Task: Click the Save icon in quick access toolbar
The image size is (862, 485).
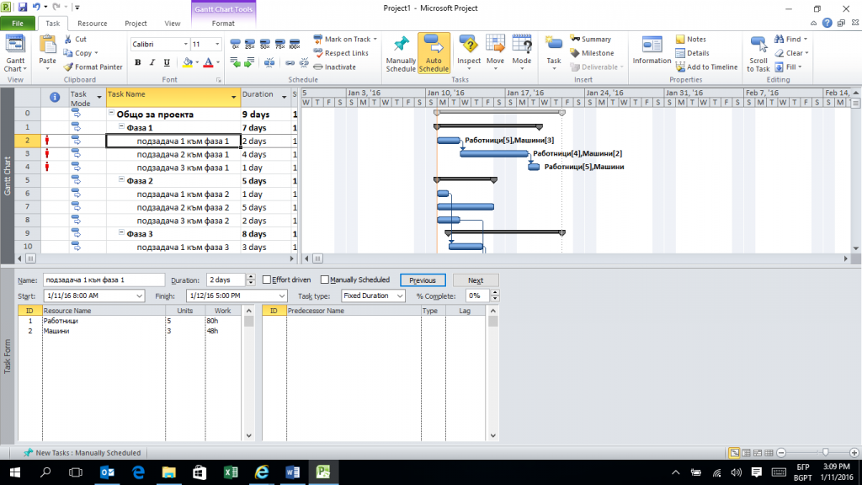Action: tap(23, 8)
